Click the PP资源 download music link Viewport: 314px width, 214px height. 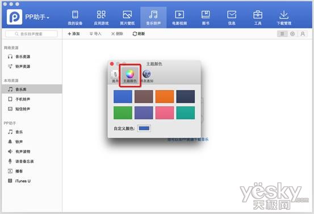188,139
